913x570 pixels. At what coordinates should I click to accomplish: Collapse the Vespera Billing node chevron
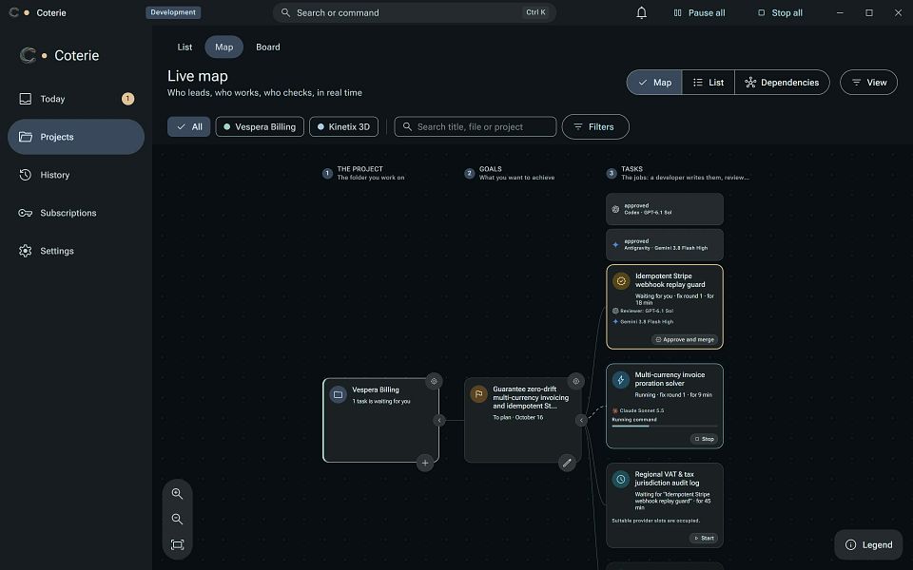click(x=439, y=420)
